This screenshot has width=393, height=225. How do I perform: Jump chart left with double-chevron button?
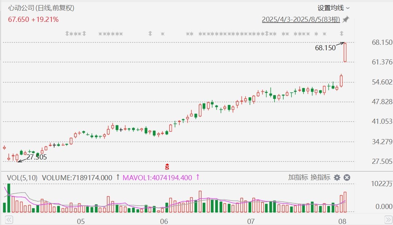[x=9, y=220]
